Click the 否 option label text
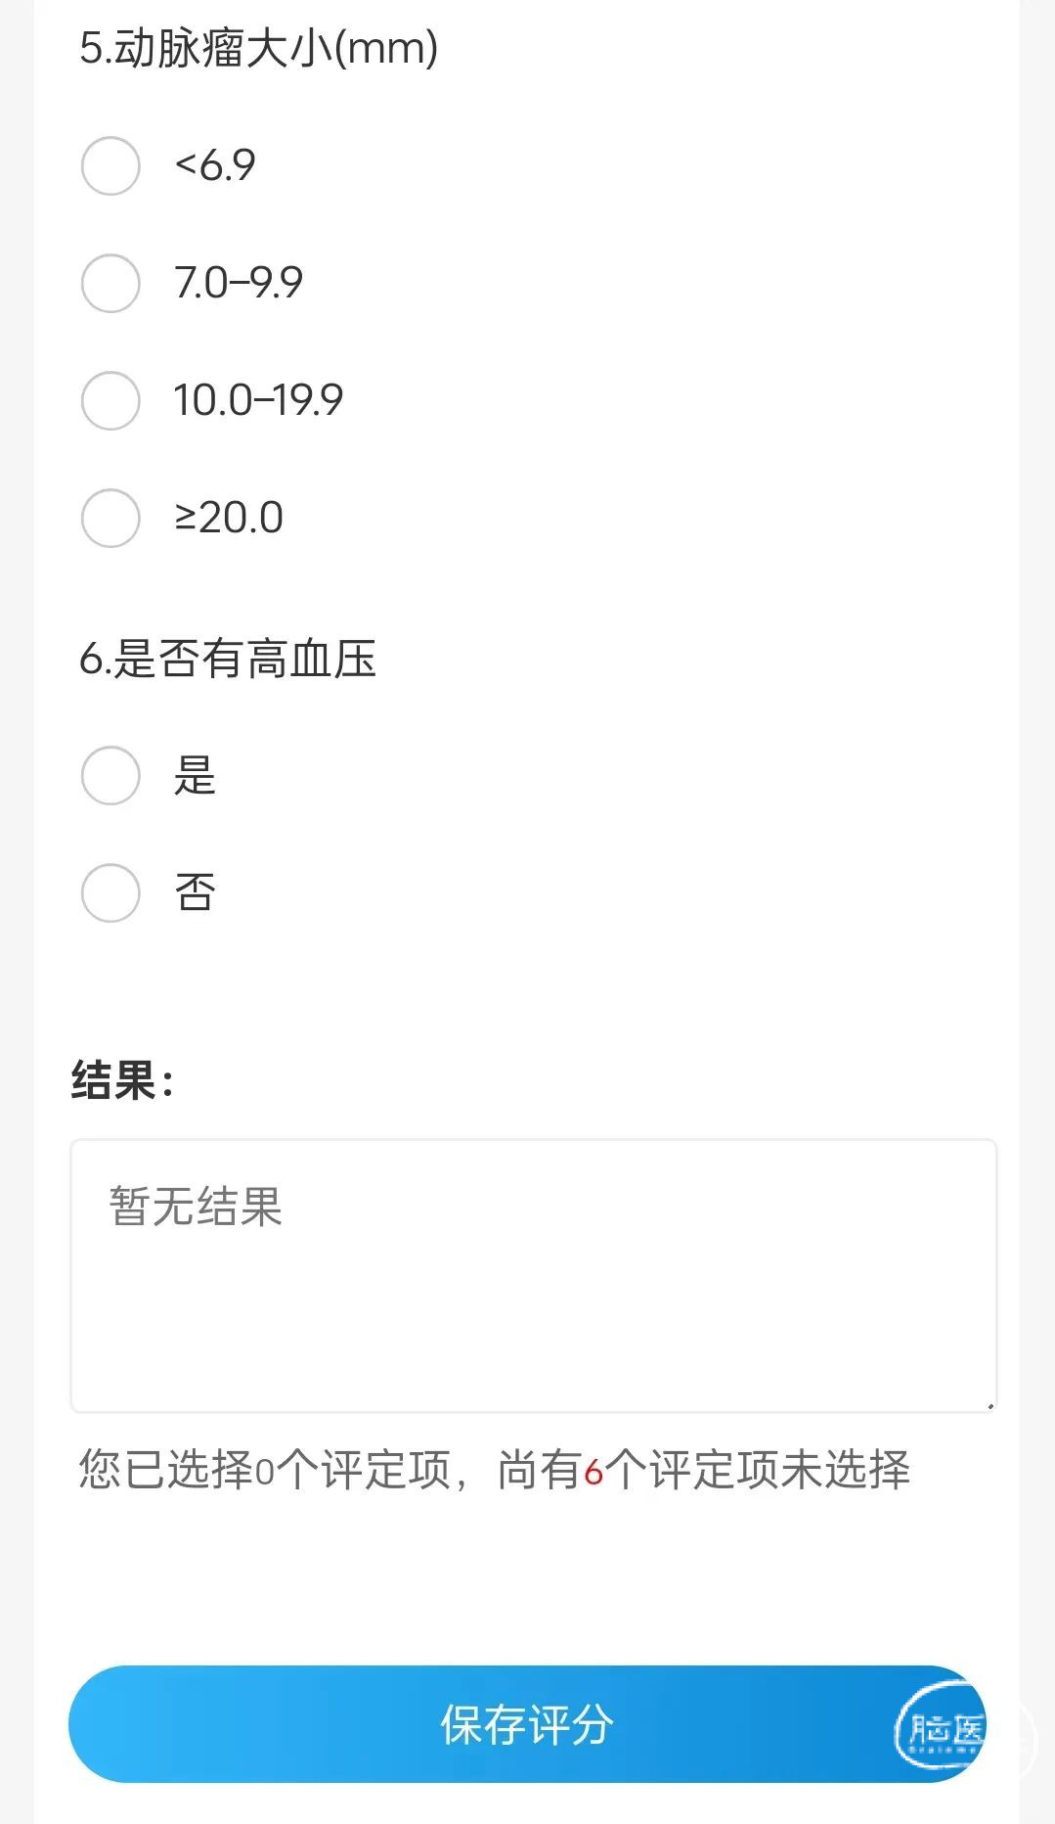Viewport: 1055px width, 1824px height. (x=195, y=892)
